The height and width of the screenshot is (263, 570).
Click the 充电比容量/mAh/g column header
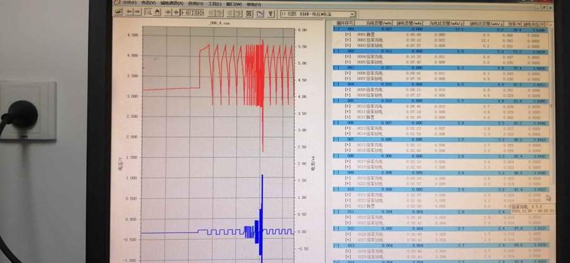(x=446, y=23)
